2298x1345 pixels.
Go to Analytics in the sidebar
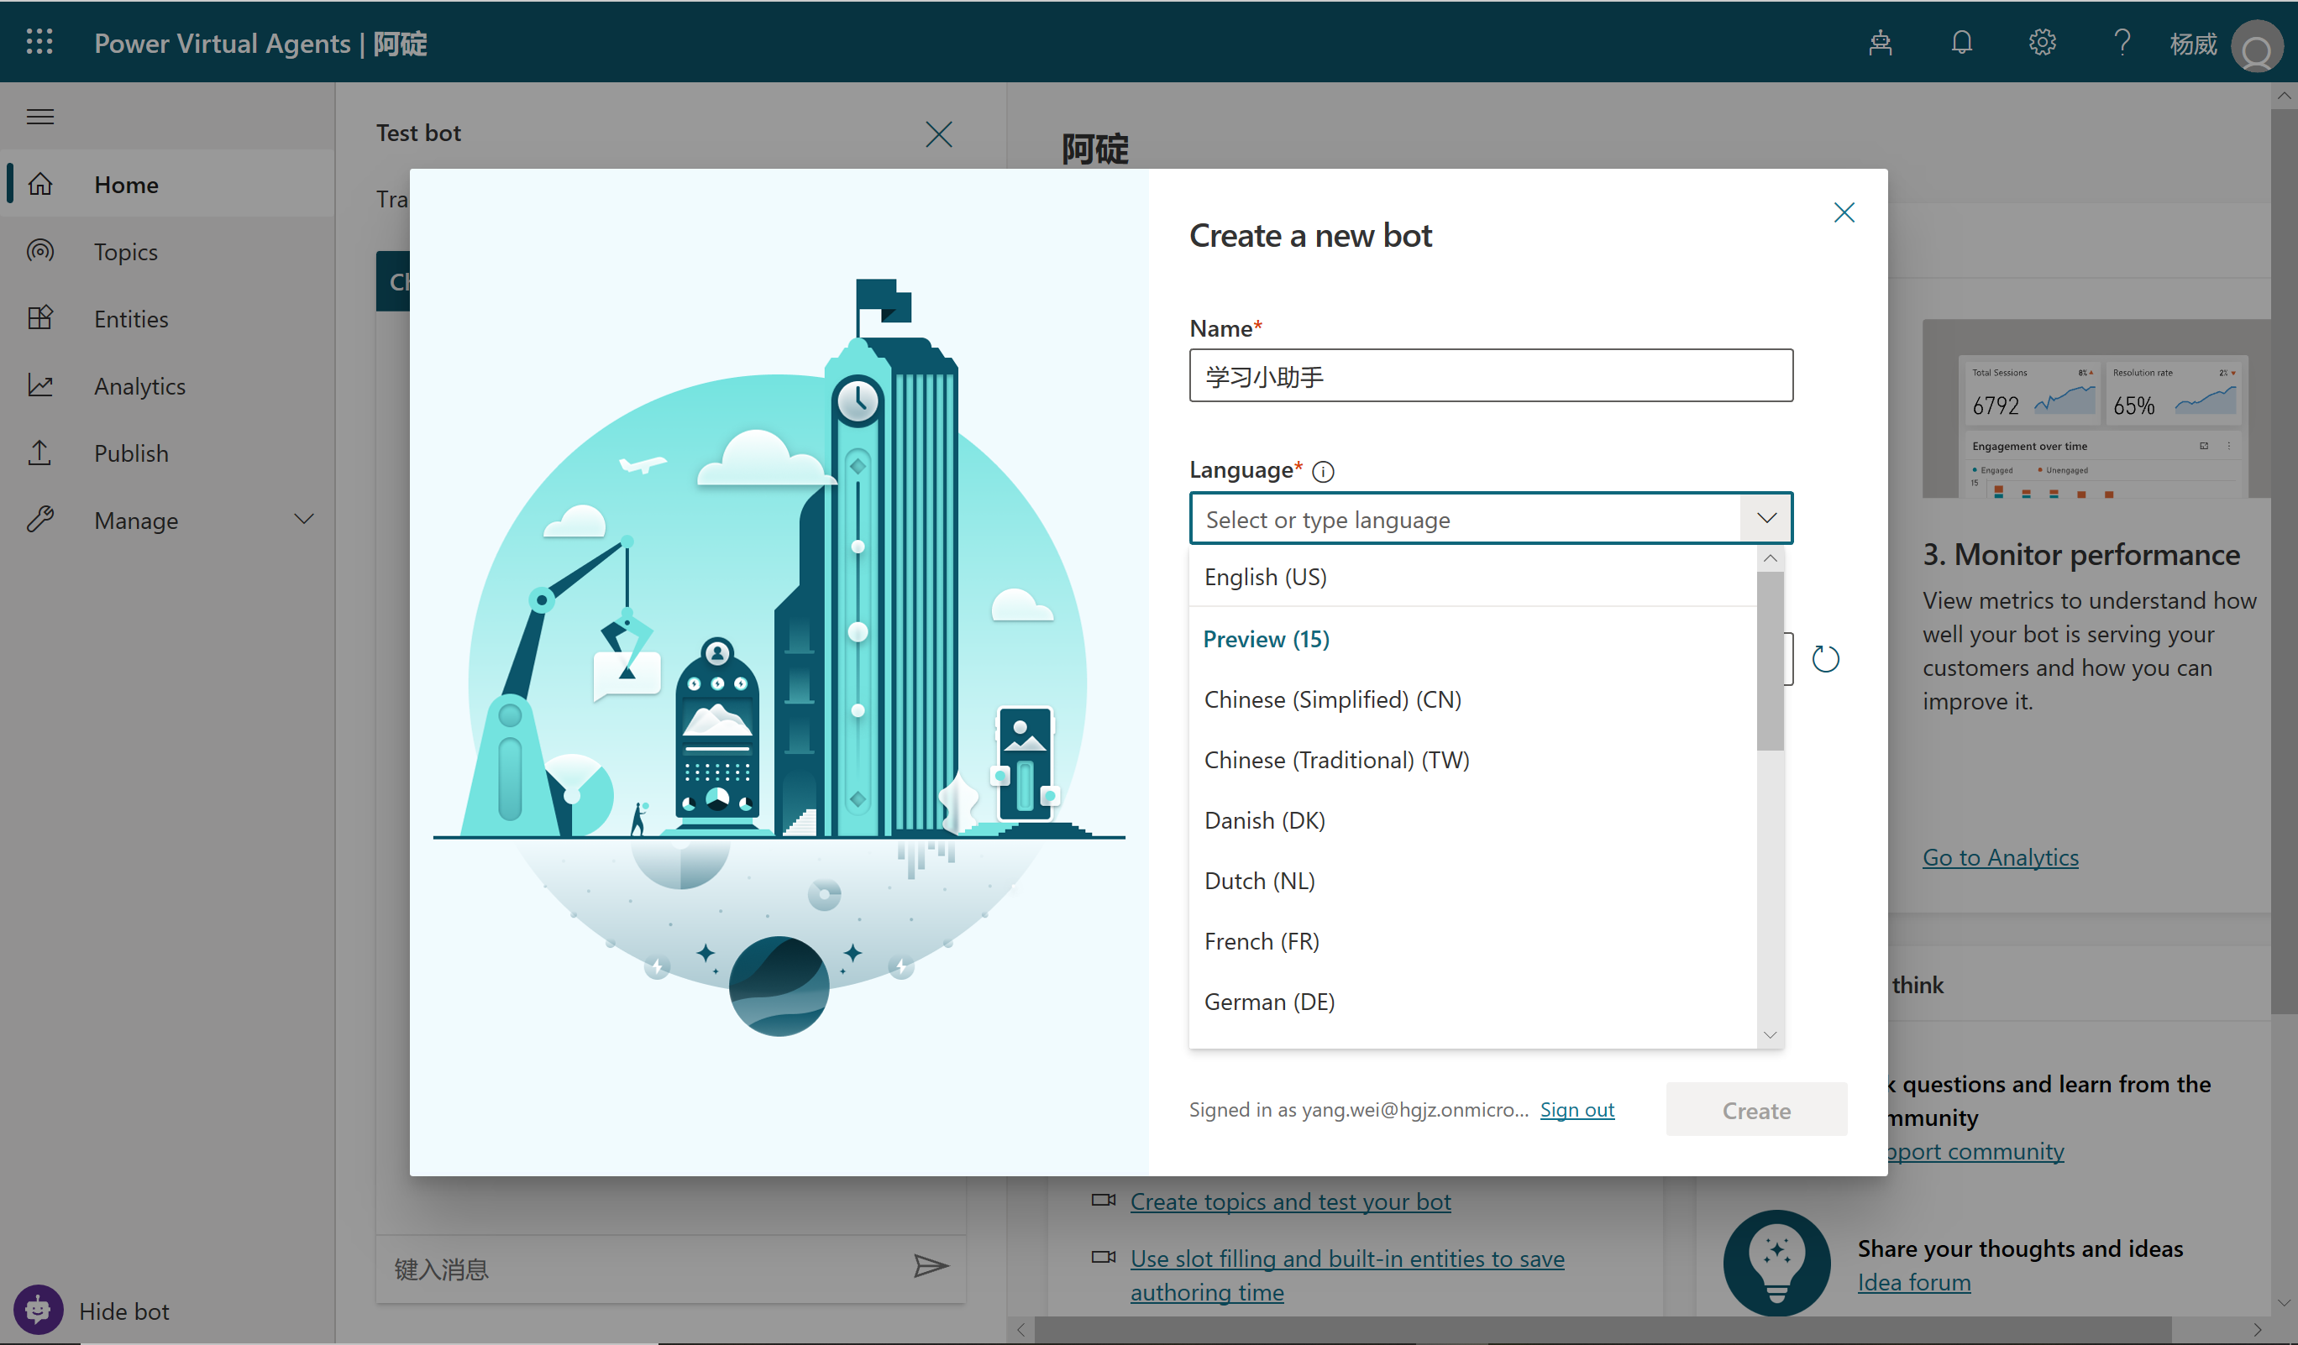pyautogui.click(x=139, y=386)
